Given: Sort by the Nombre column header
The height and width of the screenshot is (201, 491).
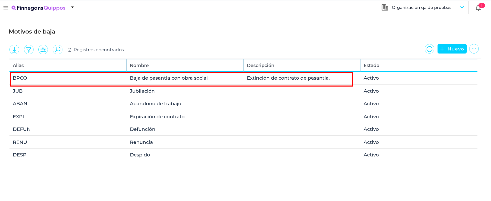Looking at the screenshot, I should coord(139,66).
